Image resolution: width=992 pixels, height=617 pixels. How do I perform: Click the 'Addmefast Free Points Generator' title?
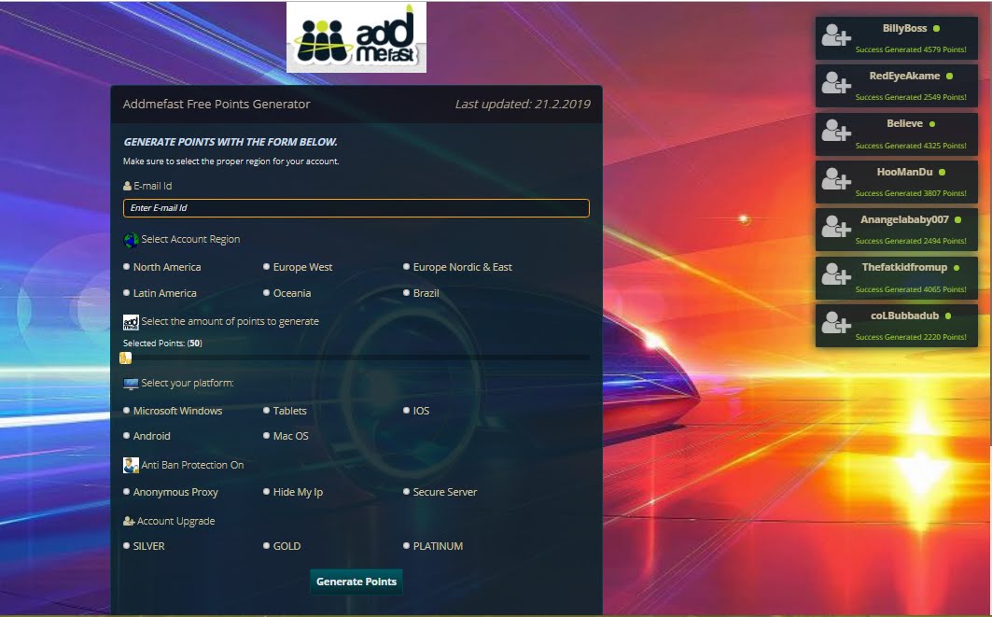point(217,105)
